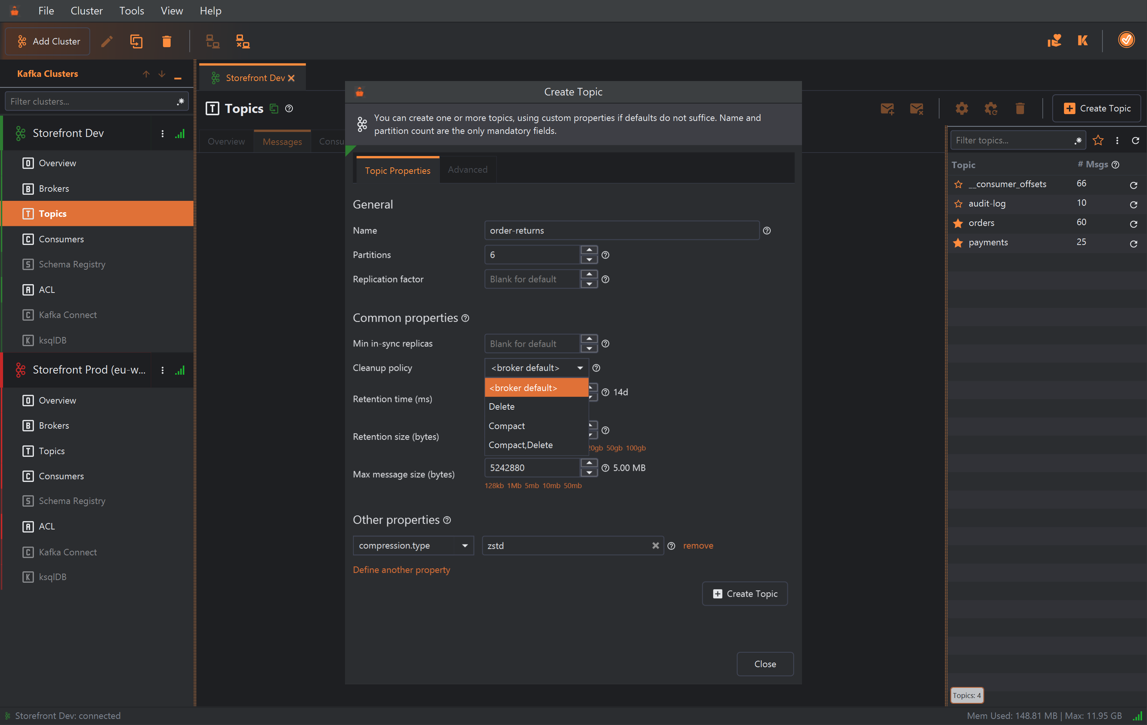Click the edit cluster pencil icon

pos(107,41)
